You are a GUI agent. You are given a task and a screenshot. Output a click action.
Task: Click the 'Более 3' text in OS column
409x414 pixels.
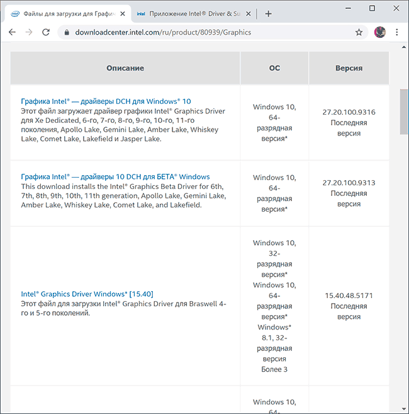[x=274, y=369]
